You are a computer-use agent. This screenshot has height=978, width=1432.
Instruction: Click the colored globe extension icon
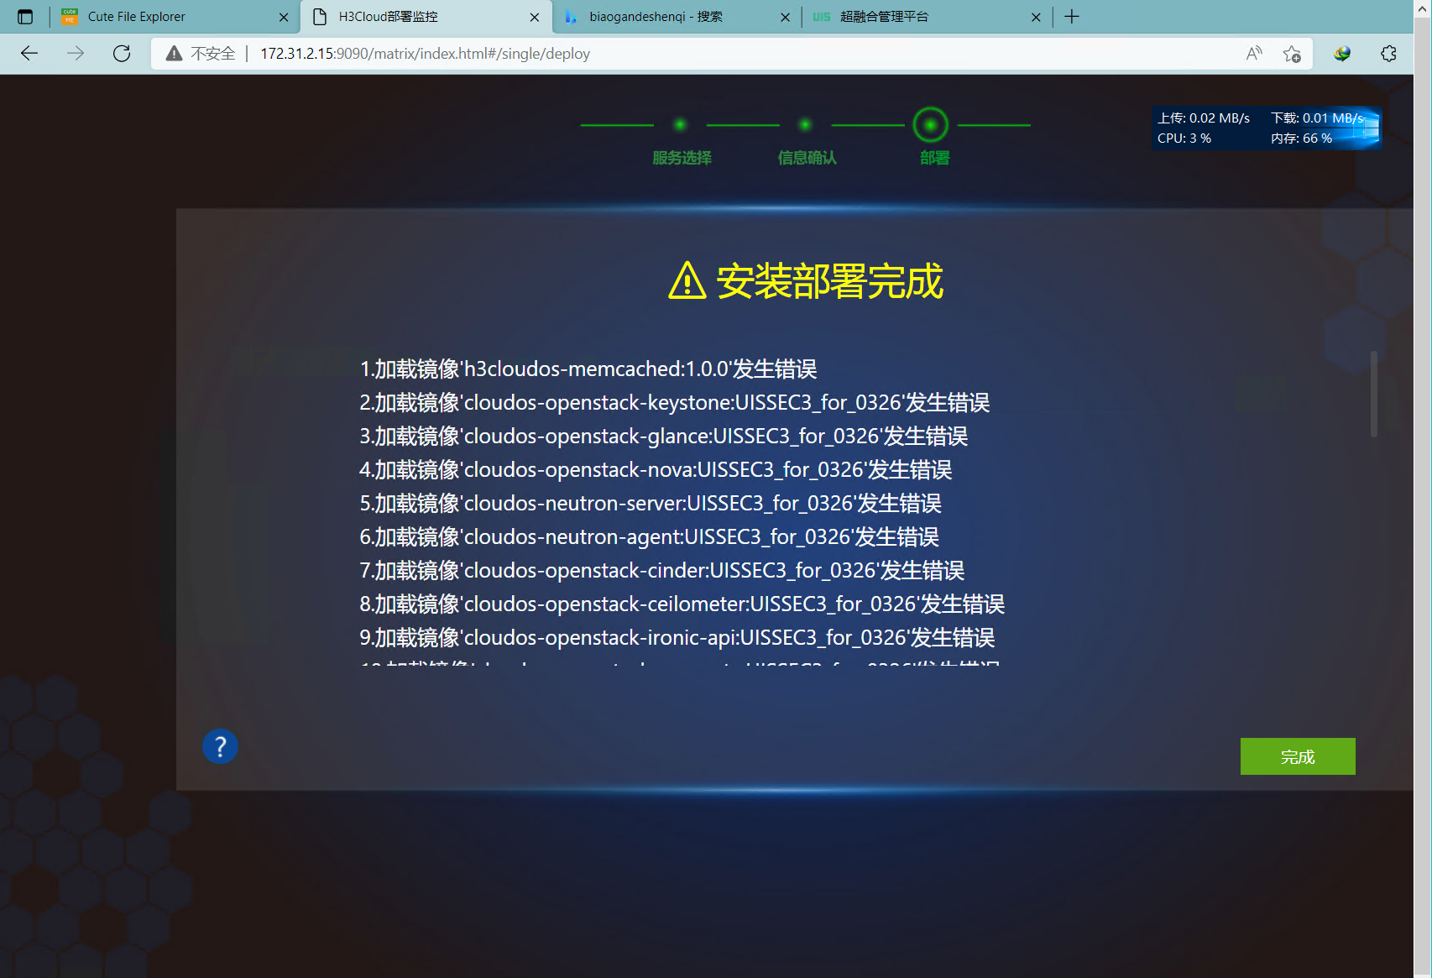1342,54
